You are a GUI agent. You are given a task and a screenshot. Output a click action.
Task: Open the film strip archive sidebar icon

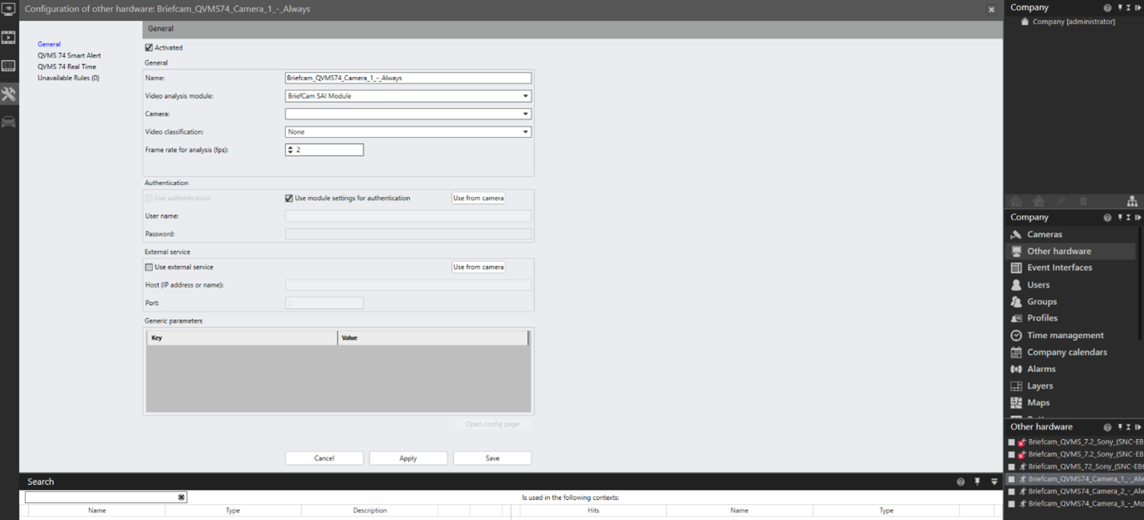[x=9, y=38]
